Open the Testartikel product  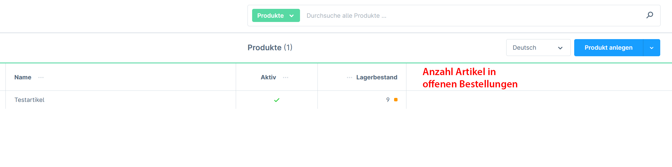pyautogui.click(x=29, y=100)
